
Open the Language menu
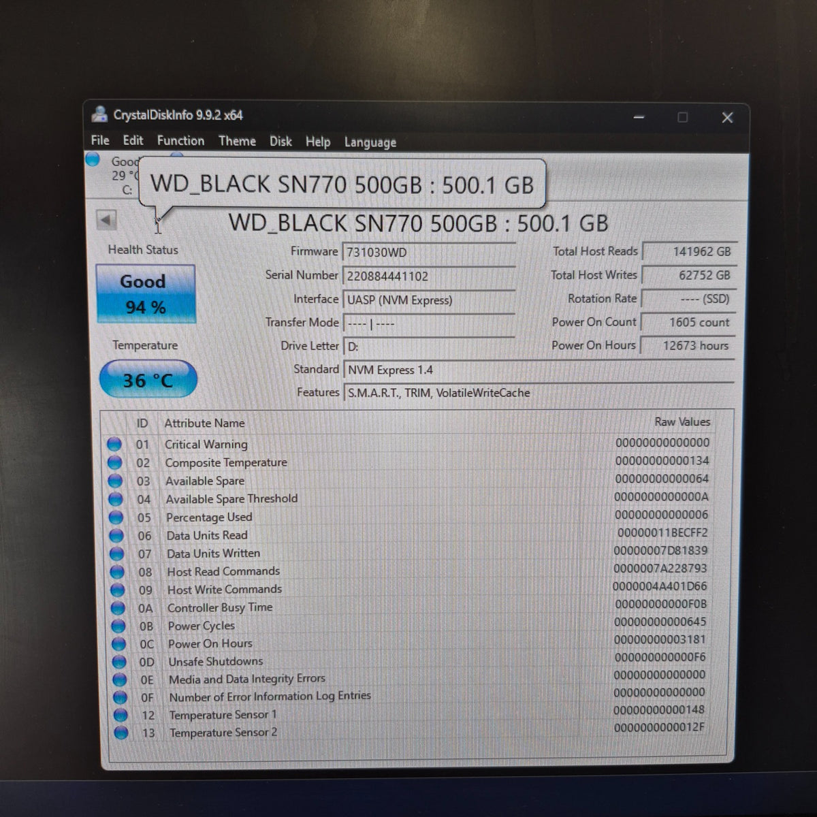tap(370, 142)
